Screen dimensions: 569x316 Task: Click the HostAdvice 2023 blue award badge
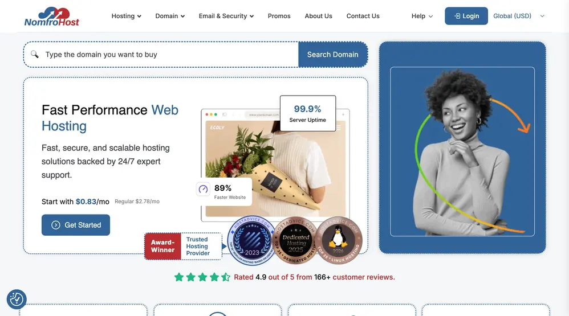pos(251,241)
